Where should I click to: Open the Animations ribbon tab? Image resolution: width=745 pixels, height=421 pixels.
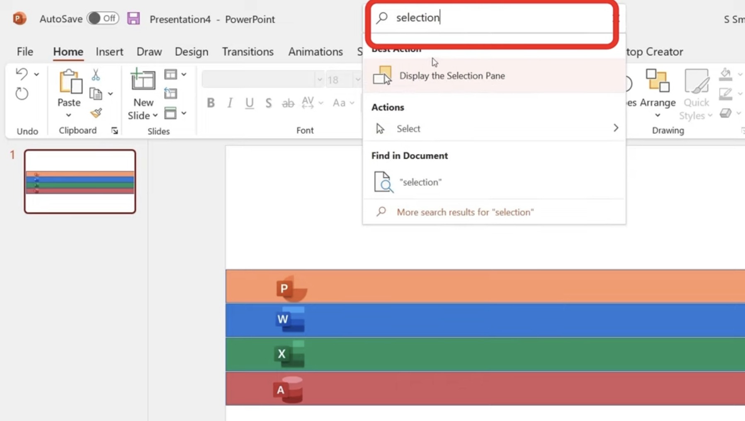(x=315, y=52)
